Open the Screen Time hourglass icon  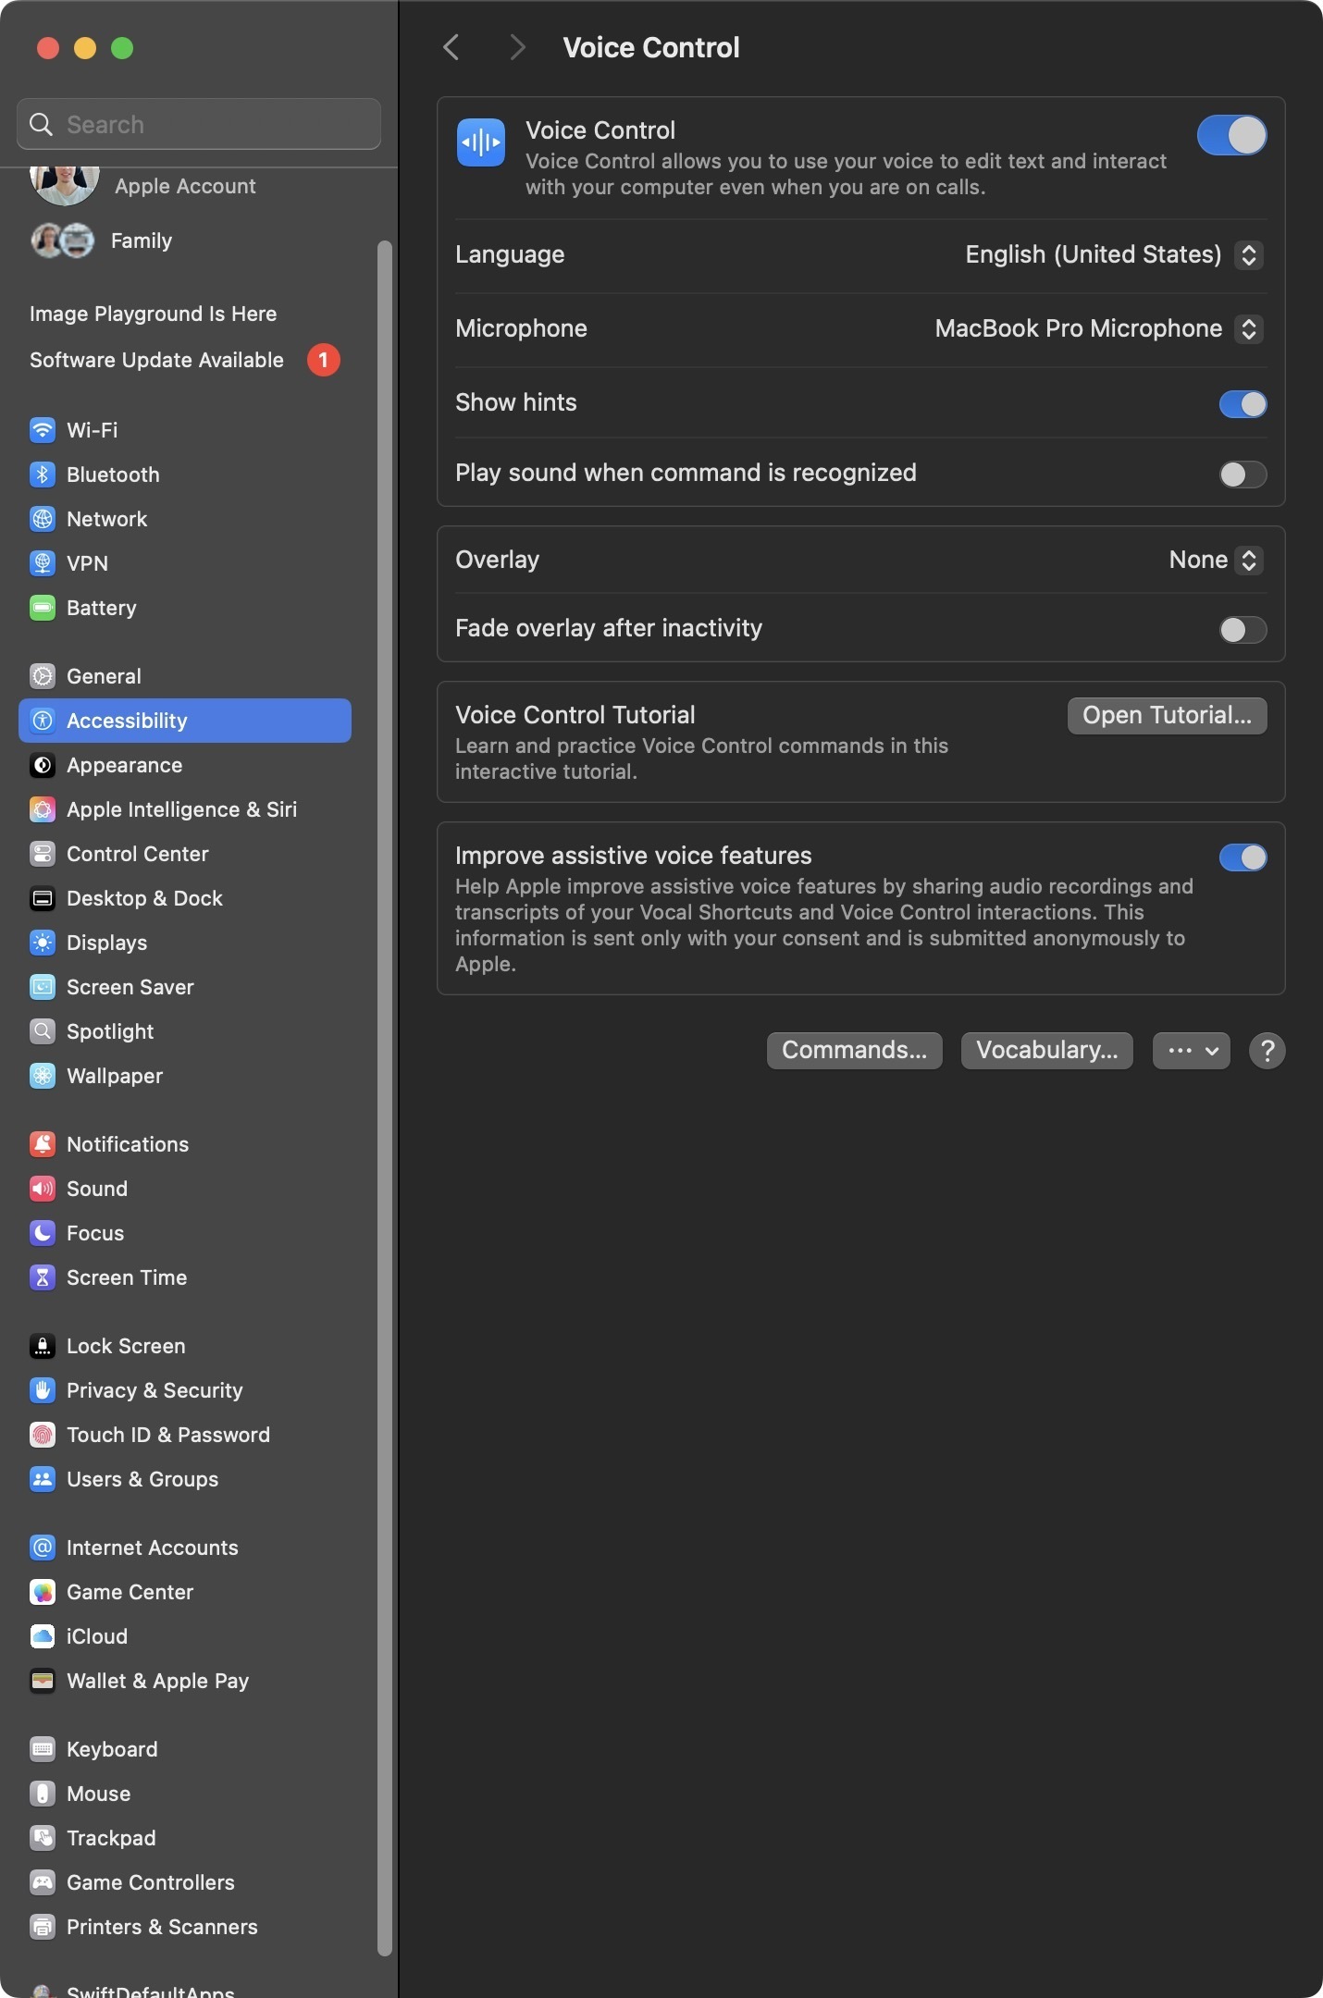click(x=43, y=1277)
